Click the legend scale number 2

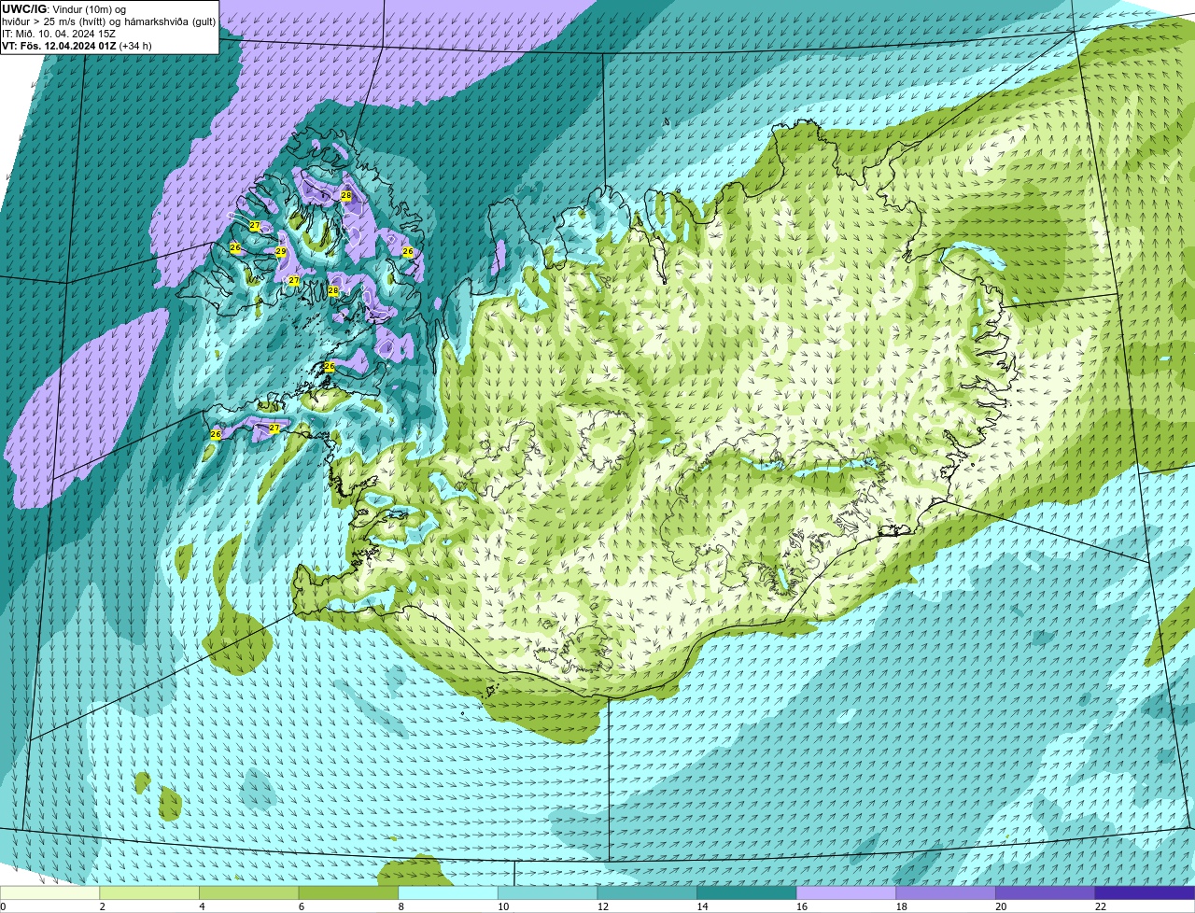[x=102, y=906]
